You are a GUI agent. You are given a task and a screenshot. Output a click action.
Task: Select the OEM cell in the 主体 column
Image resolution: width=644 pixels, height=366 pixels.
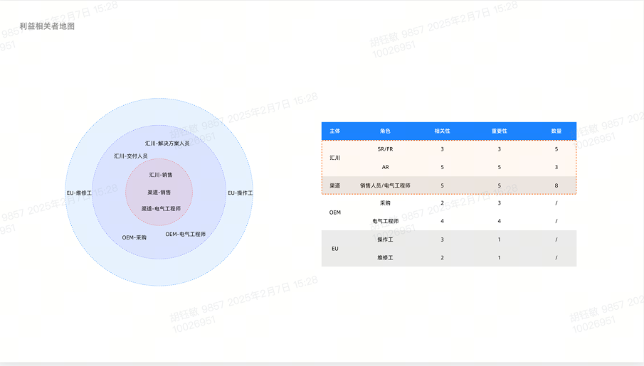[x=334, y=212]
